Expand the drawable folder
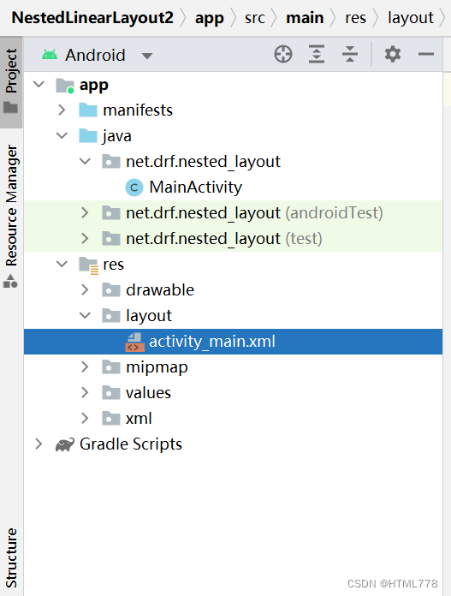451x596 pixels. [x=85, y=289]
